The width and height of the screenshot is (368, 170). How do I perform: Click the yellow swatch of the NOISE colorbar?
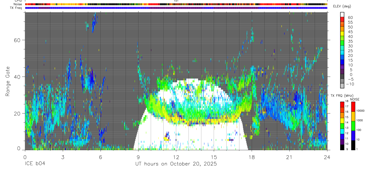(353, 116)
